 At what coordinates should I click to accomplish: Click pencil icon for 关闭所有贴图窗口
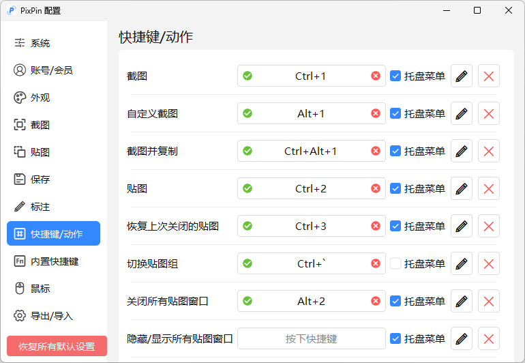point(462,301)
